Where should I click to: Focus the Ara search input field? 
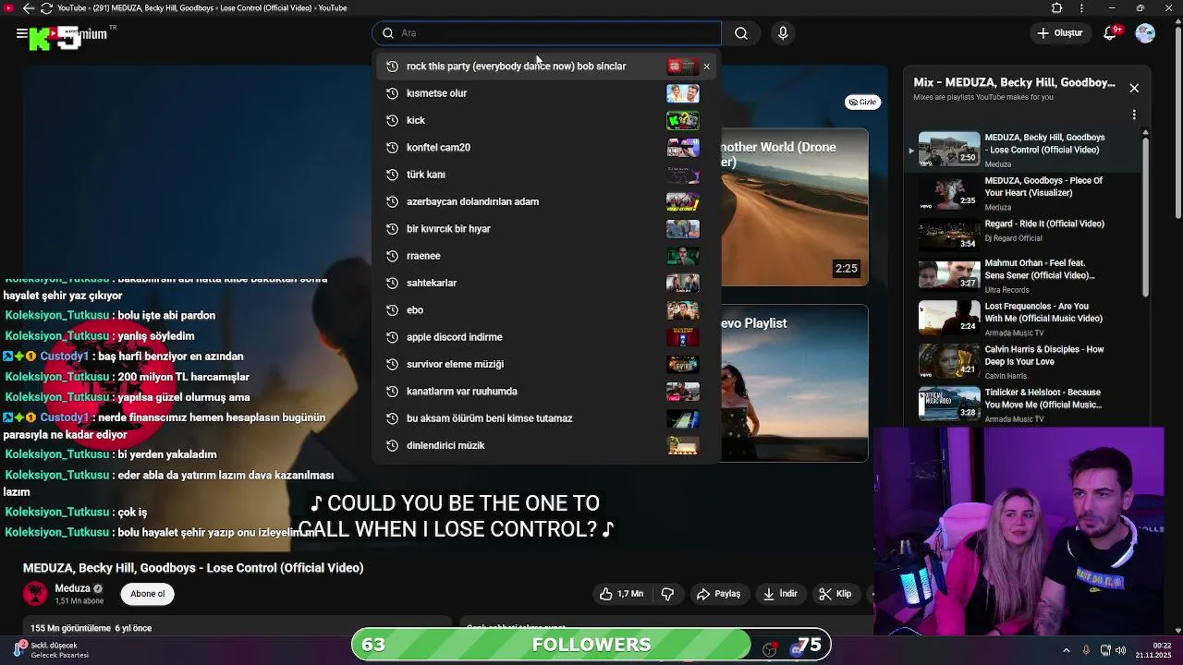[546, 33]
